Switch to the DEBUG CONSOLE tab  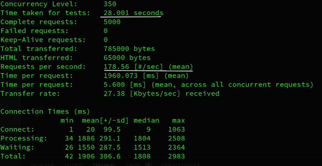(x=177, y=165)
